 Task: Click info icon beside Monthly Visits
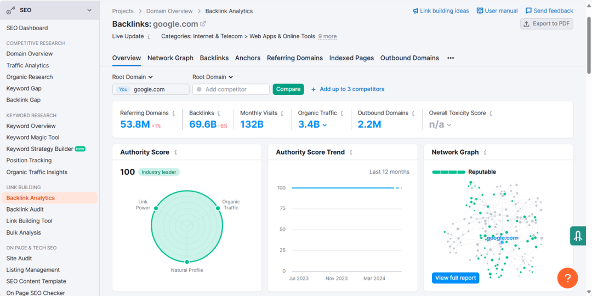[x=282, y=113]
